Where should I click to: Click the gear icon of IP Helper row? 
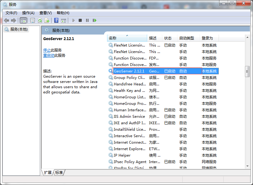point(110,155)
